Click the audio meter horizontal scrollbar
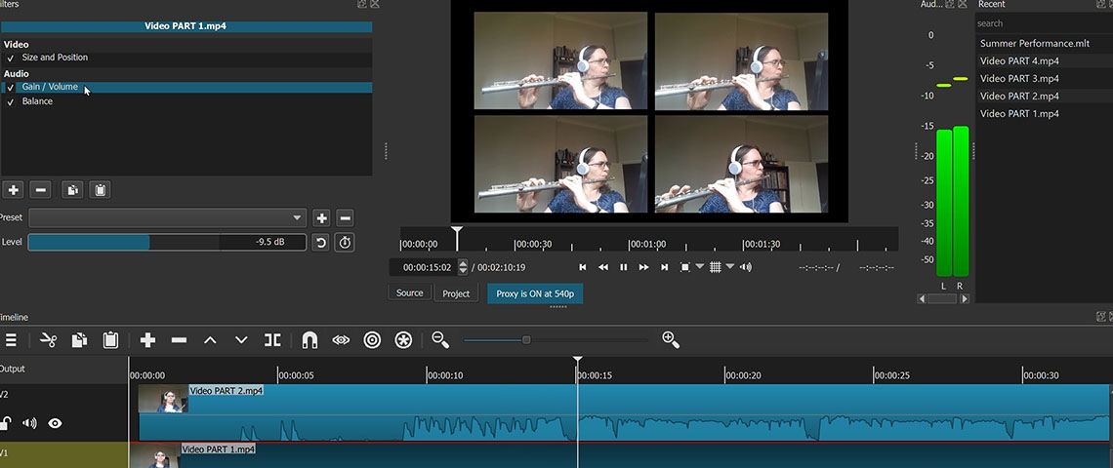Screen dimensions: 1113x468 coord(943,299)
